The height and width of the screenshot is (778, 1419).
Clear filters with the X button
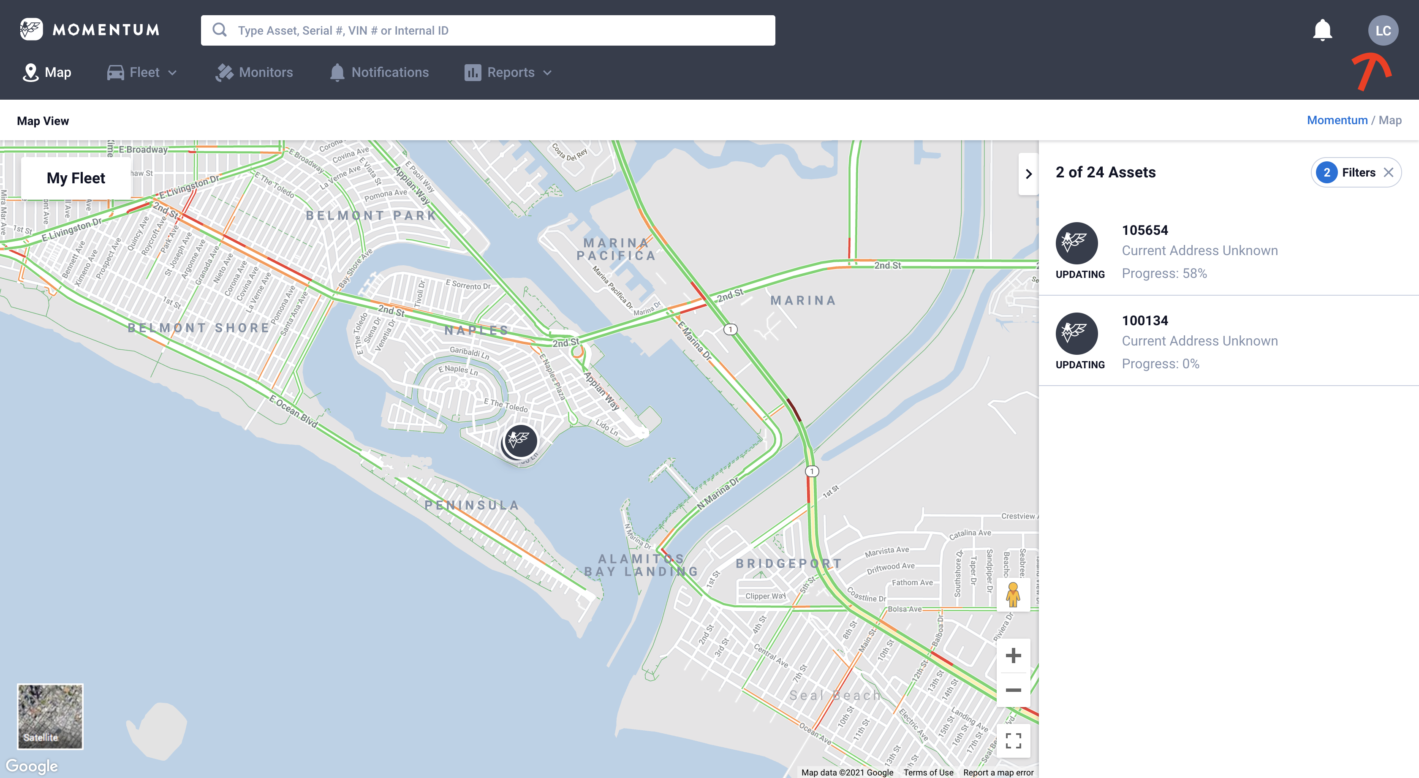tap(1389, 172)
